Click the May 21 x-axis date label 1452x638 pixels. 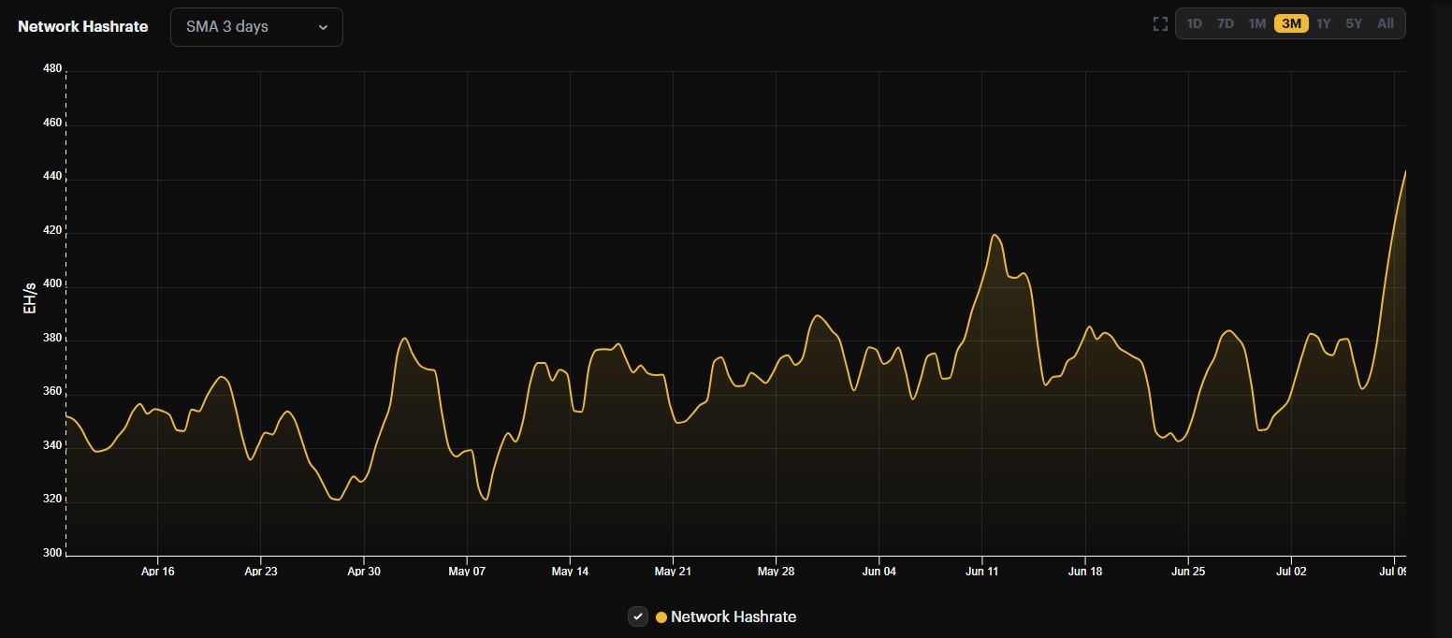pos(672,572)
